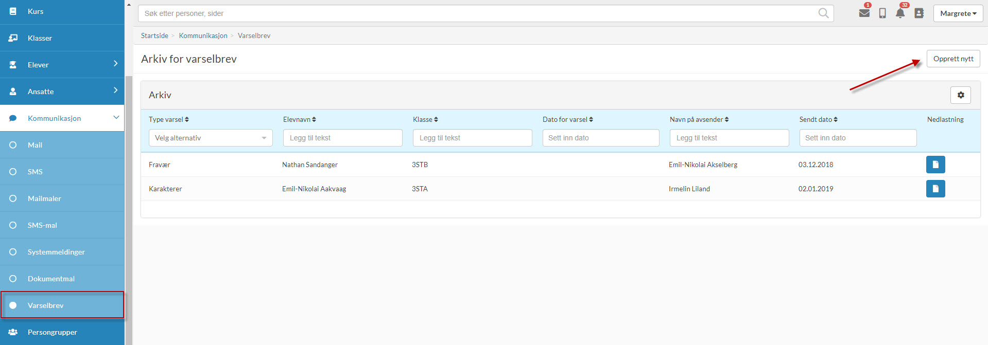This screenshot has height=345, width=988.
Task: Open the Systemmeldinger submenu item
Action: (62, 252)
